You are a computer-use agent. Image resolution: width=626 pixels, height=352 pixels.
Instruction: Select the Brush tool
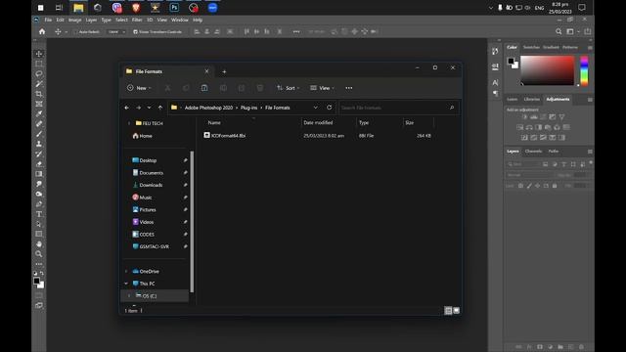pyautogui.click(x=39, y=134)
